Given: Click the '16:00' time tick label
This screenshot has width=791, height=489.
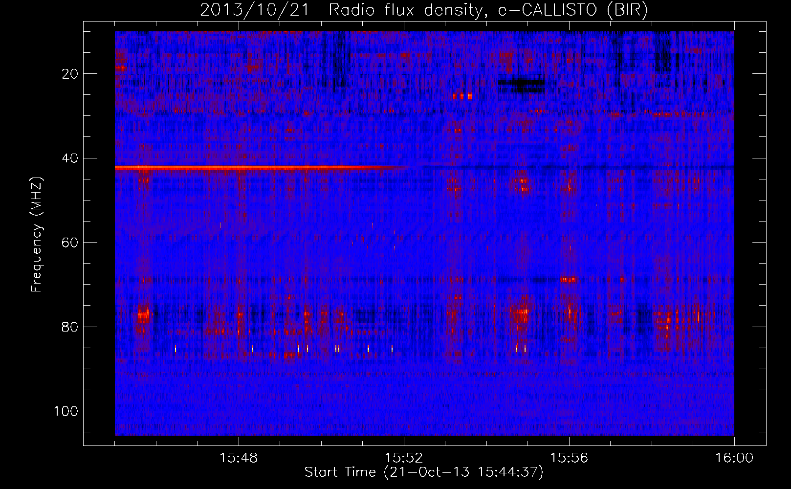Looking at the screenshot, I should click(x=734, y=458).
